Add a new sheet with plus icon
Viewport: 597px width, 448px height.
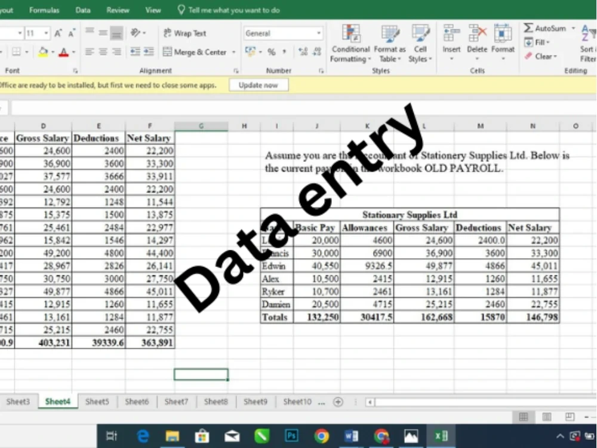pyautogui.click(x=338, y=402)
